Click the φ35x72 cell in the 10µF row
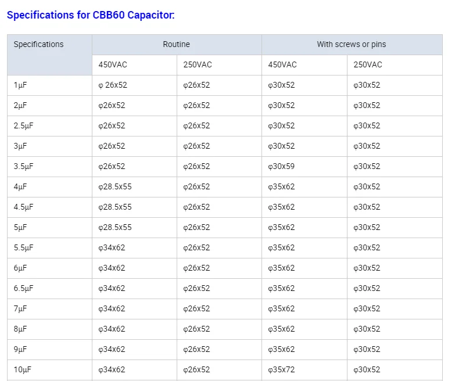The image size is (473, 381). click(281, 370)
